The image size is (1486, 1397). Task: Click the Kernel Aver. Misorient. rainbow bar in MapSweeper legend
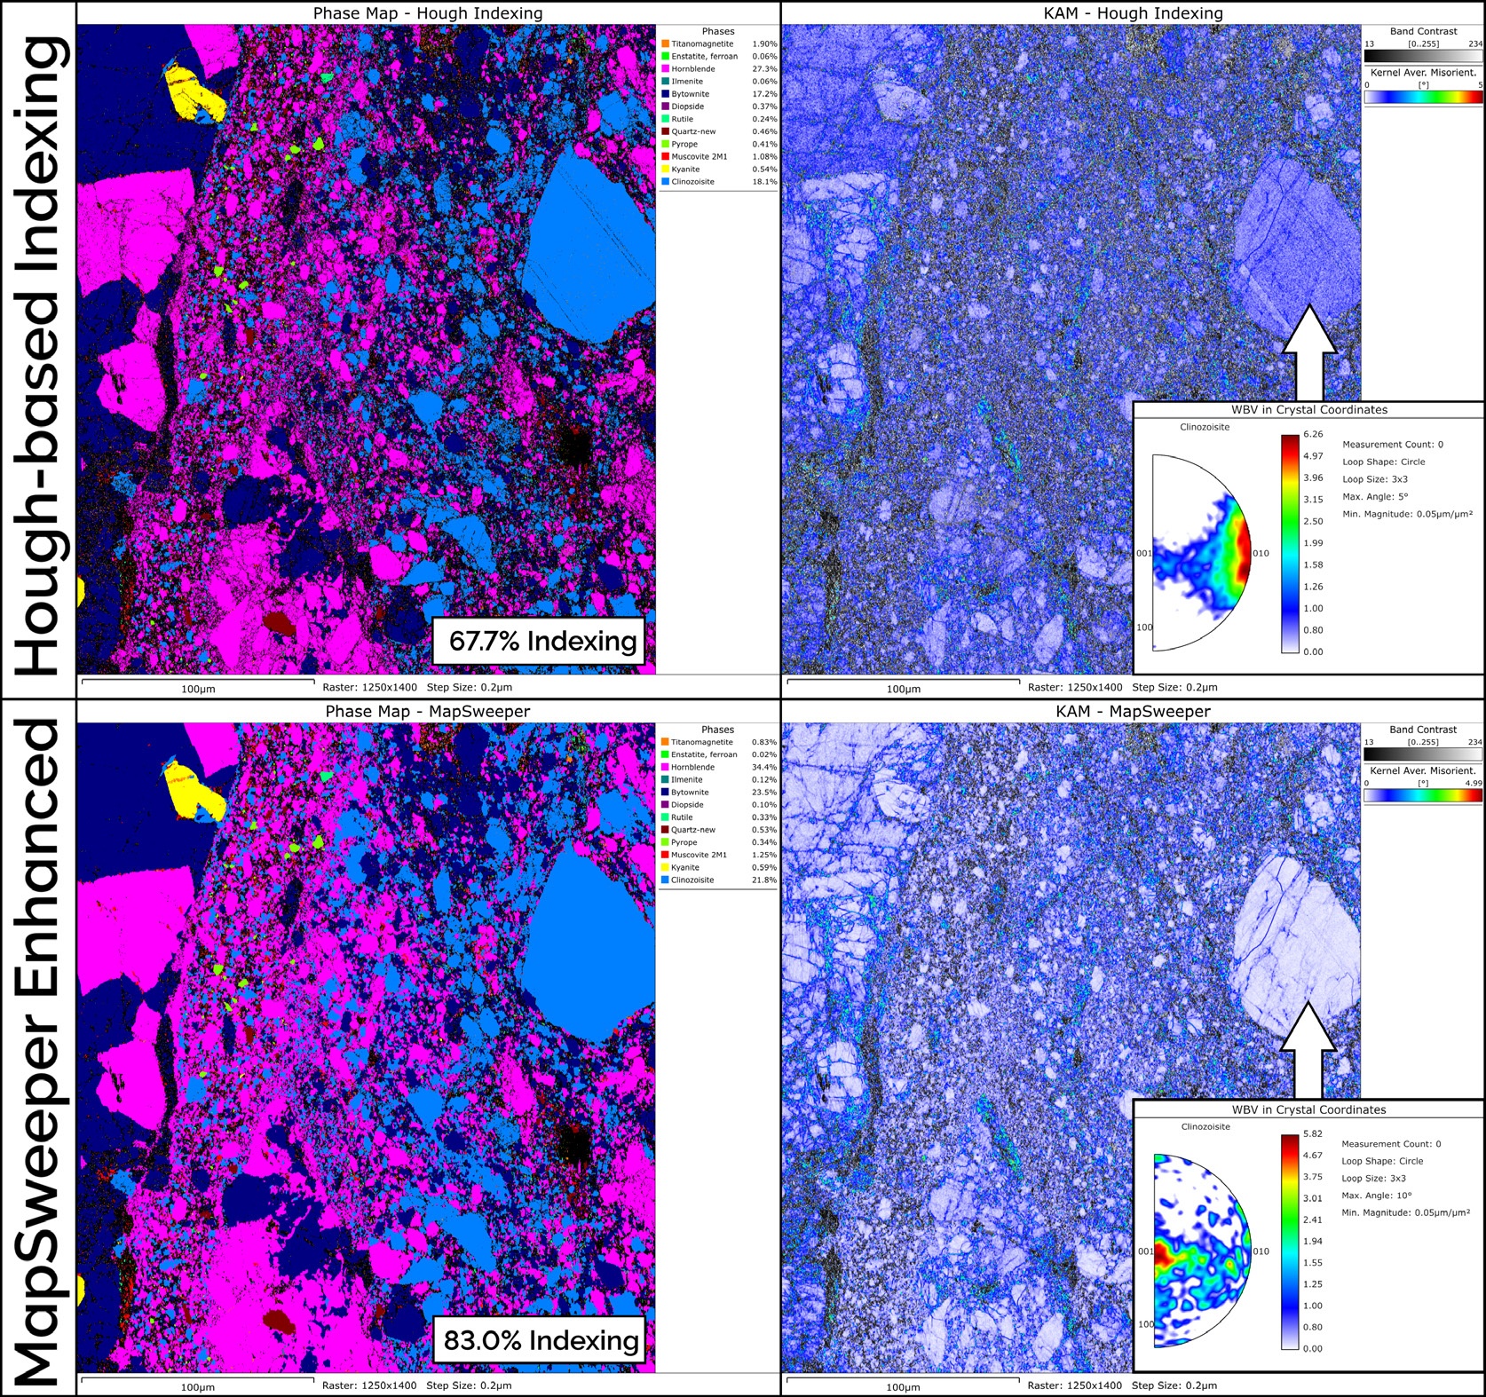[1423, 795]
